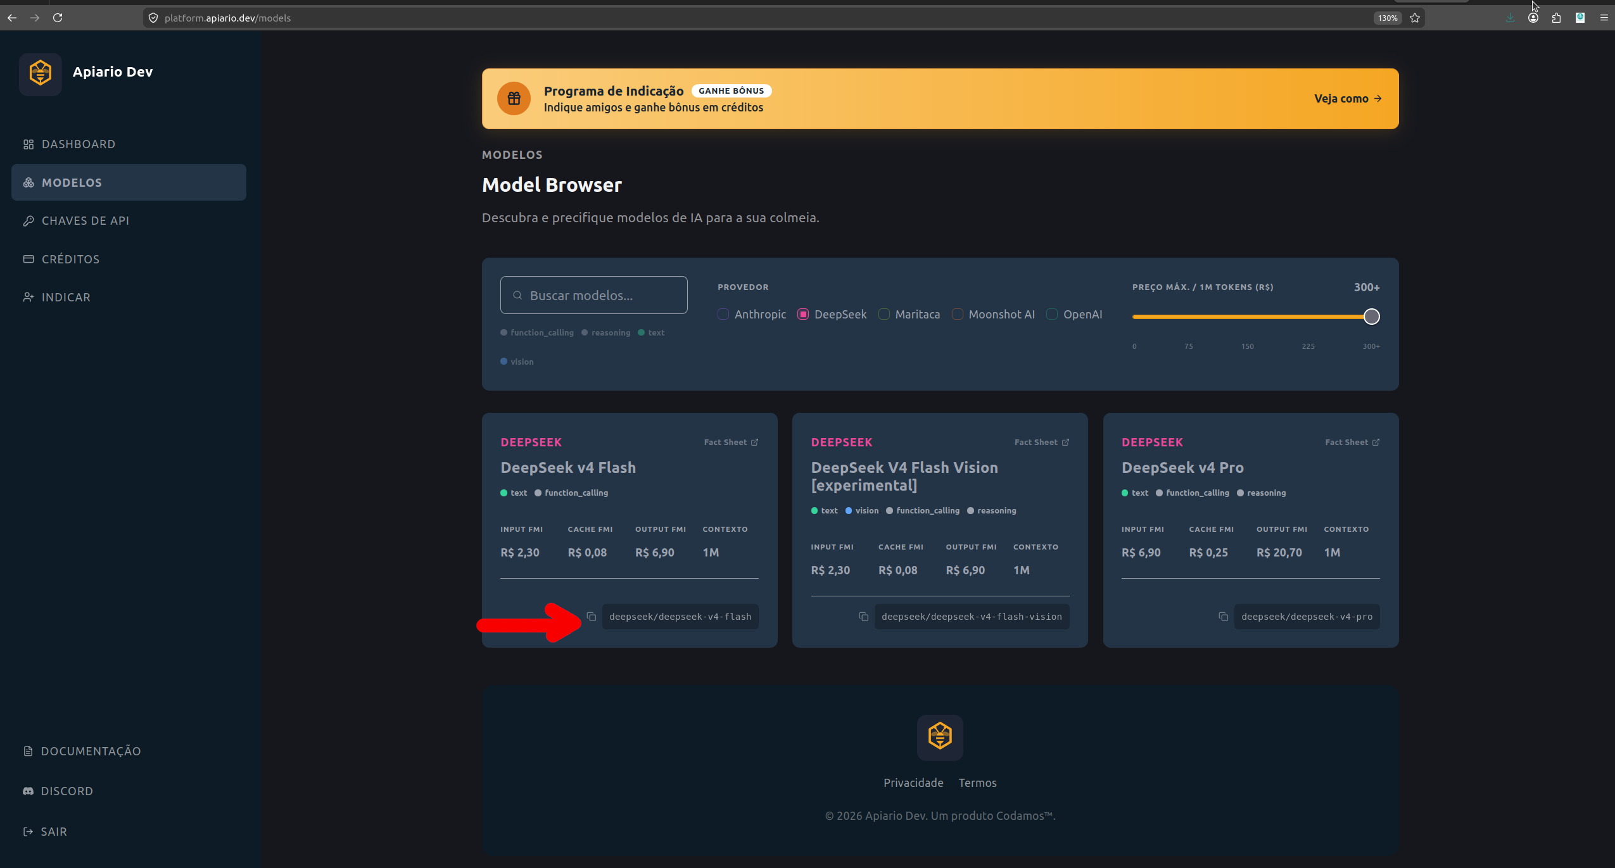Click the Apiario Dev bee logo in sidebar
The image size is (1615, 868).
(41, 73)
